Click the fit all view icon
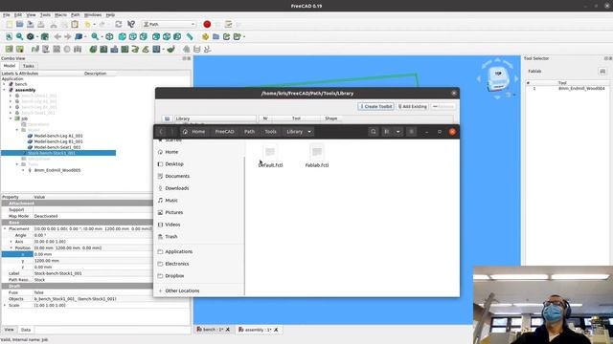This screenshot has height=344, width=613. pyautogui.click(x=9, y=36)
